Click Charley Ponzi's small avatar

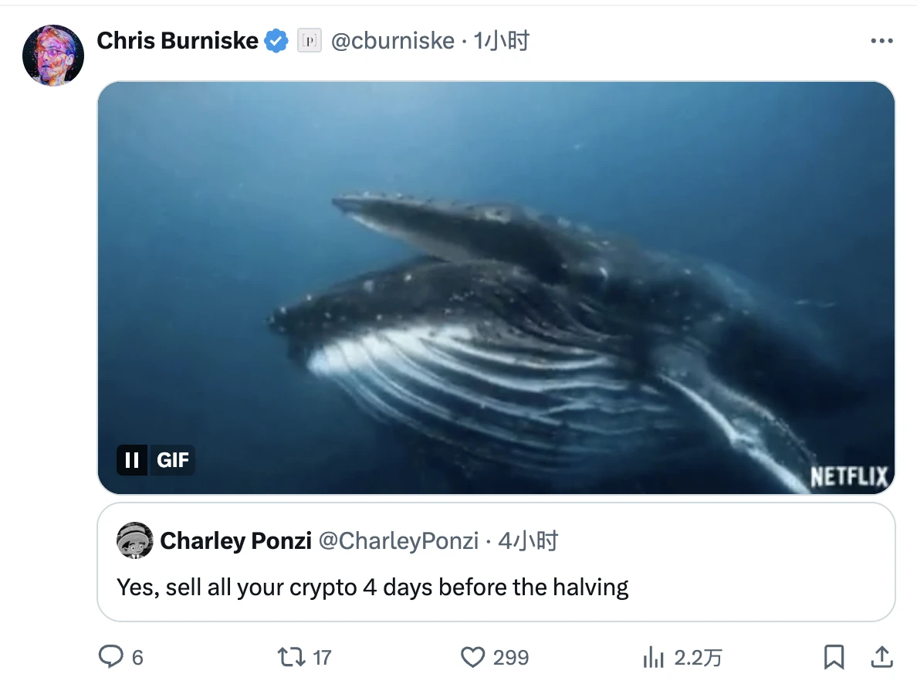[135, 540]
